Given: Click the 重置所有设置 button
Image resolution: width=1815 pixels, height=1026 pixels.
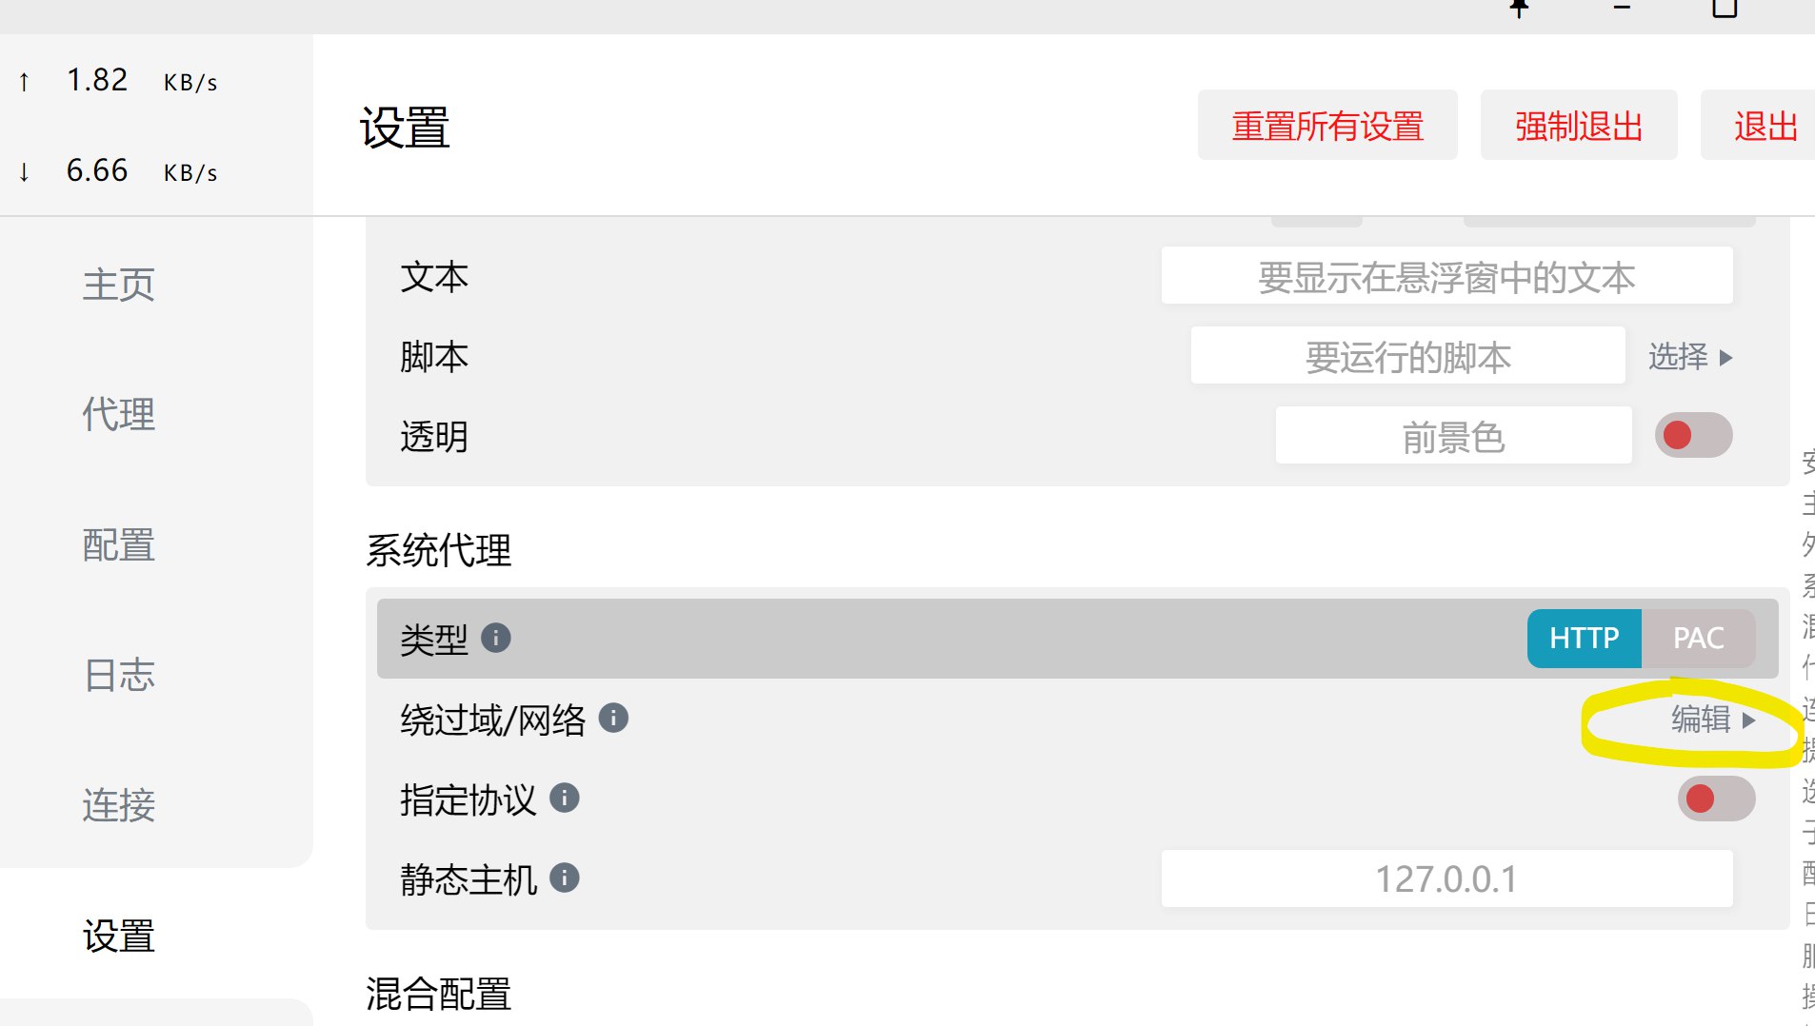Looking at the screenshot, I should click(1327, 126).
